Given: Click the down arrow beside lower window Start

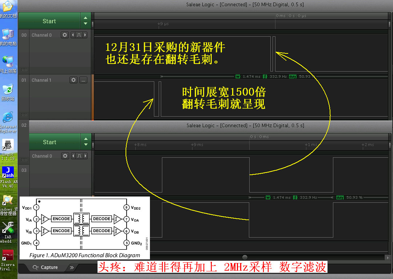Looking at the screenshot, I should pyautogui.click(x=86, y=144).
